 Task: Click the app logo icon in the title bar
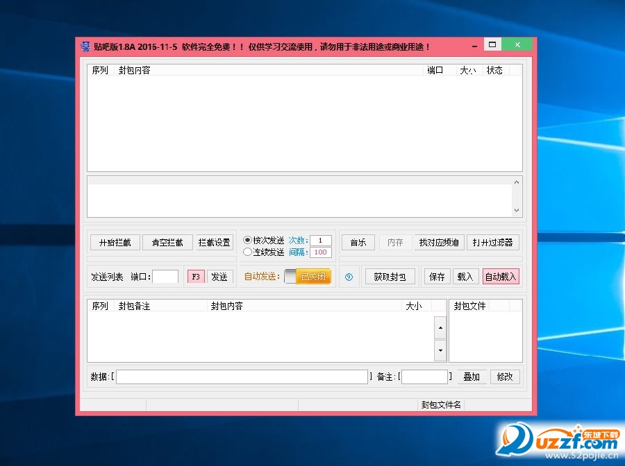pos(84,44)
